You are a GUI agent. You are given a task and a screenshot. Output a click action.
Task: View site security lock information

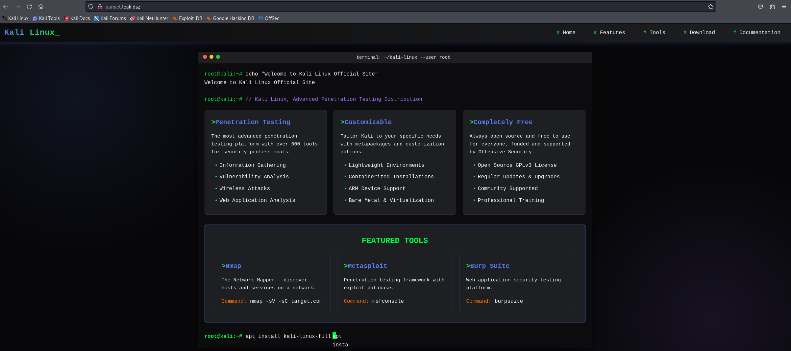(x=100, y=7)
